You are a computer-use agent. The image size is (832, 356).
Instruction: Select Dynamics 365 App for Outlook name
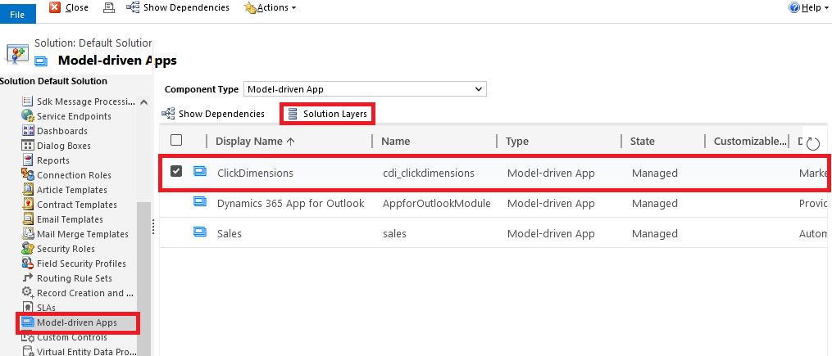click(x=291, y=204)
